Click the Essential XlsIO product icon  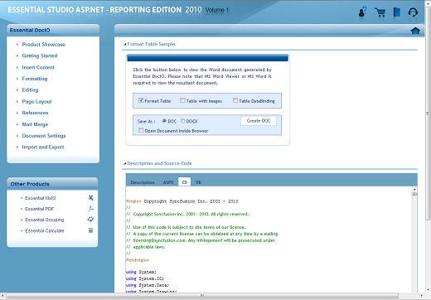click(x=90, y=198)
